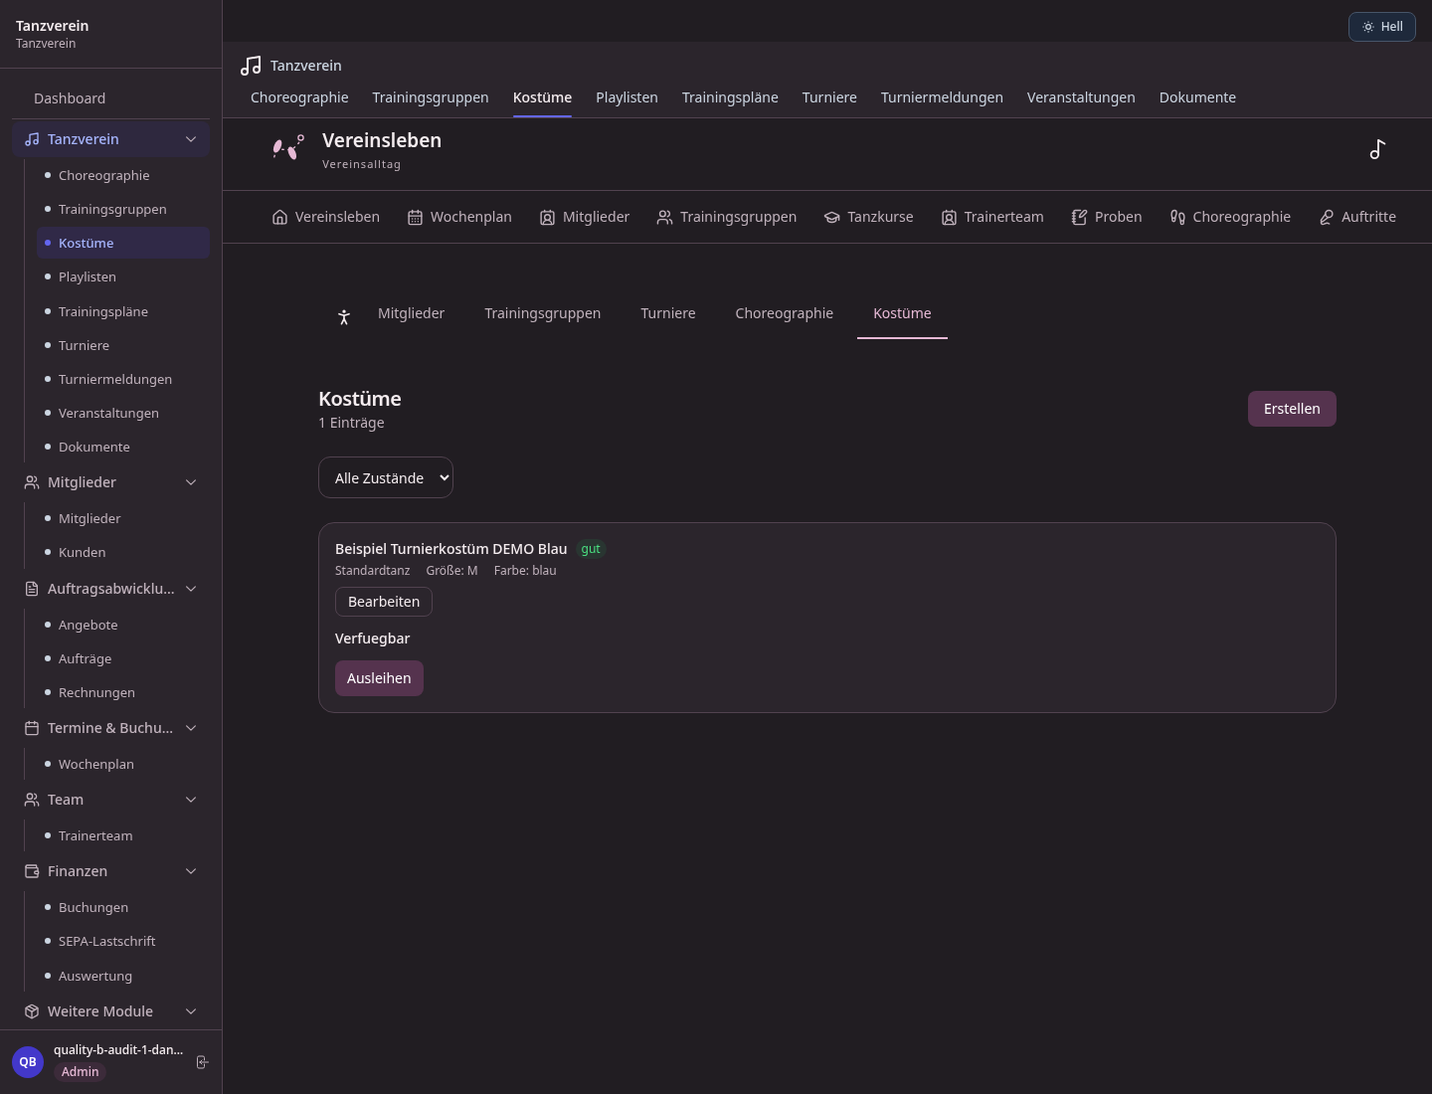Viewport: 1432px width, 1094px height.
Task: Click the notepad icon beside Proben
Action: pyautogui.click(x=1079, y=217)
